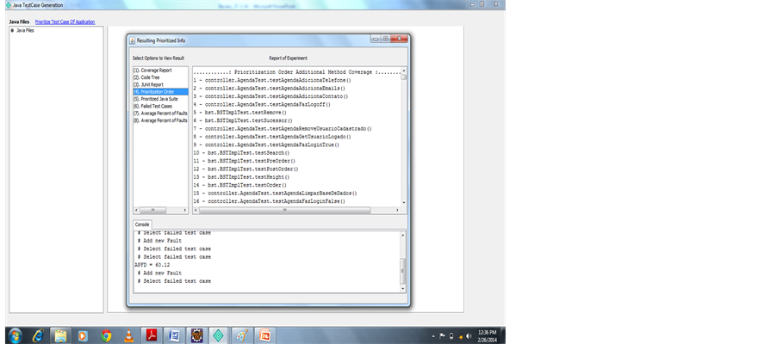The width and height of the screenshot is (777, 344).
Task: Switch to PowerPoint in the taskbar
Action: tap(264, 336)
